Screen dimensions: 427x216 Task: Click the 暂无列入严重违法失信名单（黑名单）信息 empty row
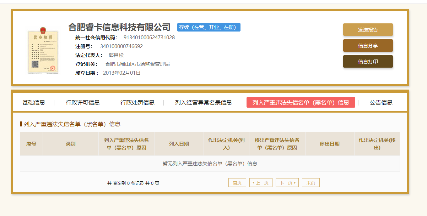[210, 164]
